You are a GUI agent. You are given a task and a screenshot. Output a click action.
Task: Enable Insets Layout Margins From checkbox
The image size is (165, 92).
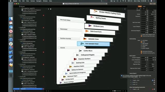[141, 34]
